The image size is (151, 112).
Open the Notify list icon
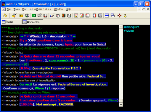click(94, 16)
